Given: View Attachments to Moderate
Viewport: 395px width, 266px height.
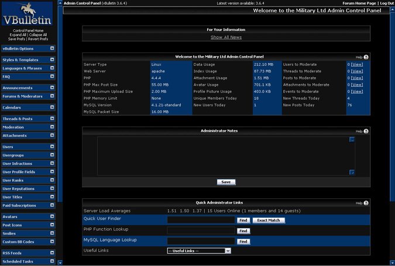Looking at the screenshot, I should coord(357,85).
